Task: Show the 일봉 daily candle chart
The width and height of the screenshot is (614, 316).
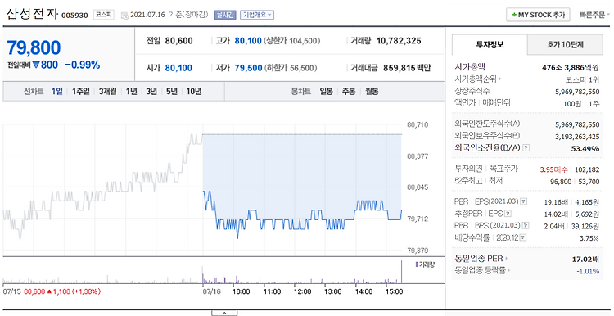Action: 326,91
